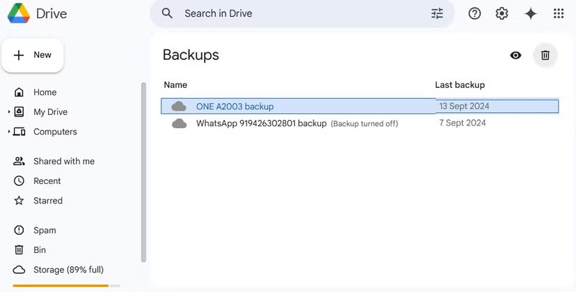The image size is (576, 292).
Task: Delete backup using the trash icon
Action: tap(545, 55)
